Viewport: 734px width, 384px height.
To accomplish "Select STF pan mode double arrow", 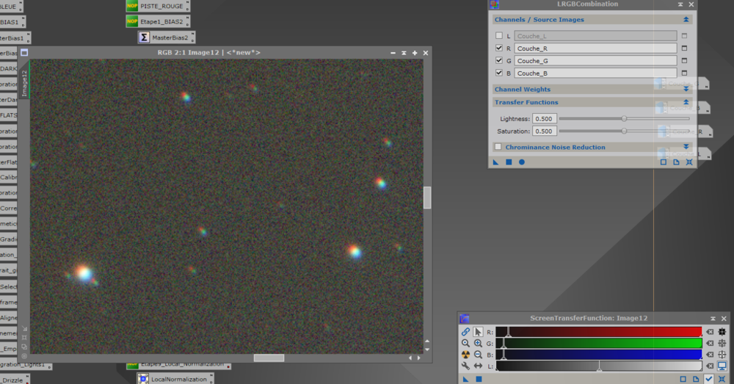I will 478,366.
